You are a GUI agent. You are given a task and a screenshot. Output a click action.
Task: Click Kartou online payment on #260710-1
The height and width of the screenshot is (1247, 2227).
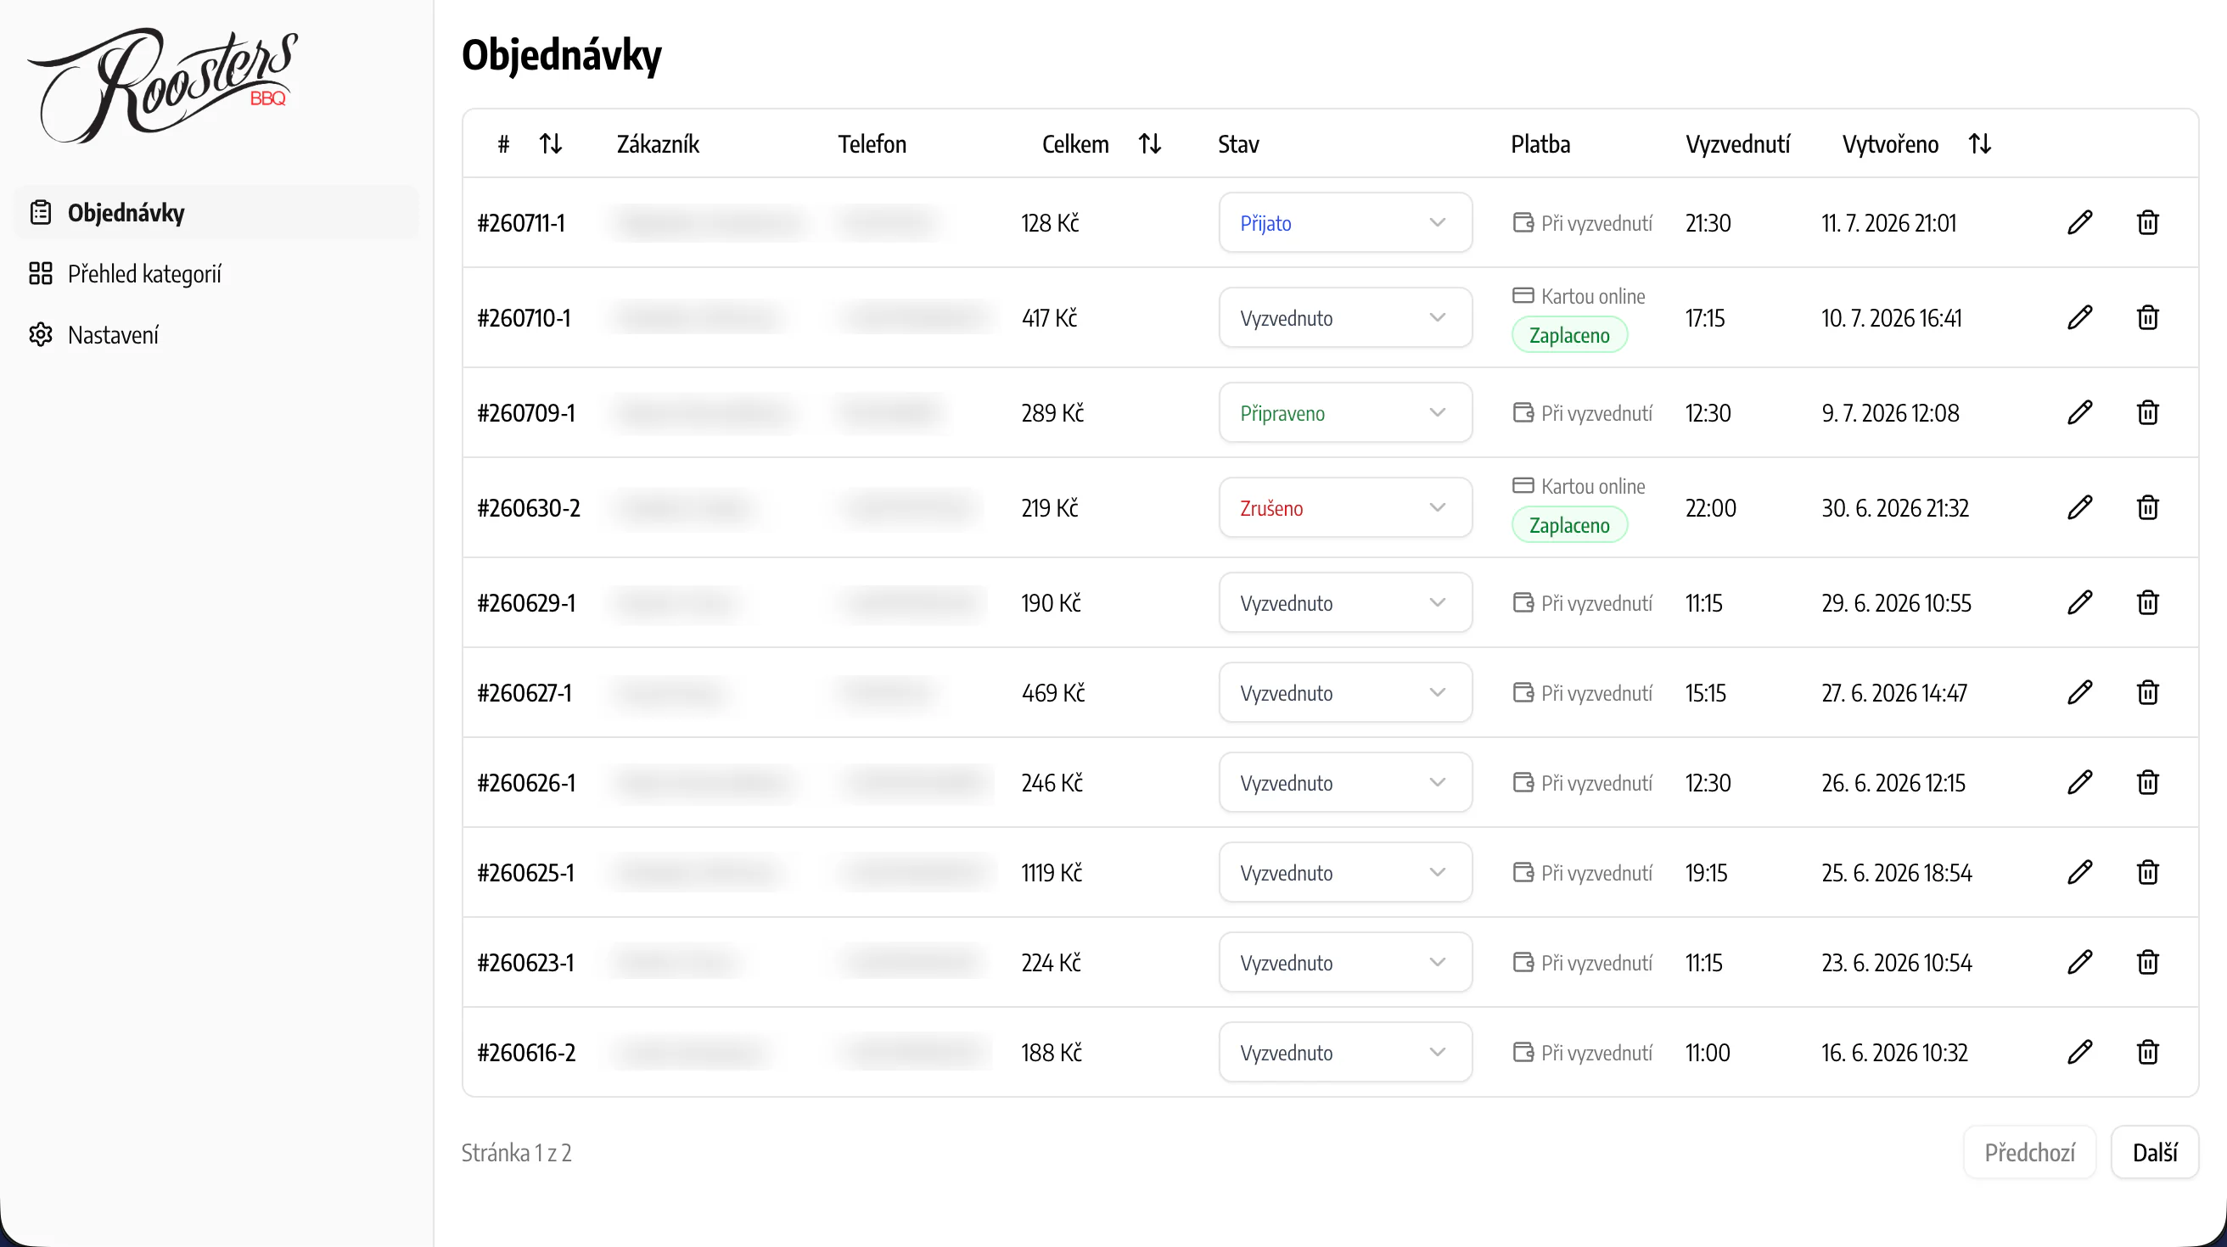[x=1579, y=296]
